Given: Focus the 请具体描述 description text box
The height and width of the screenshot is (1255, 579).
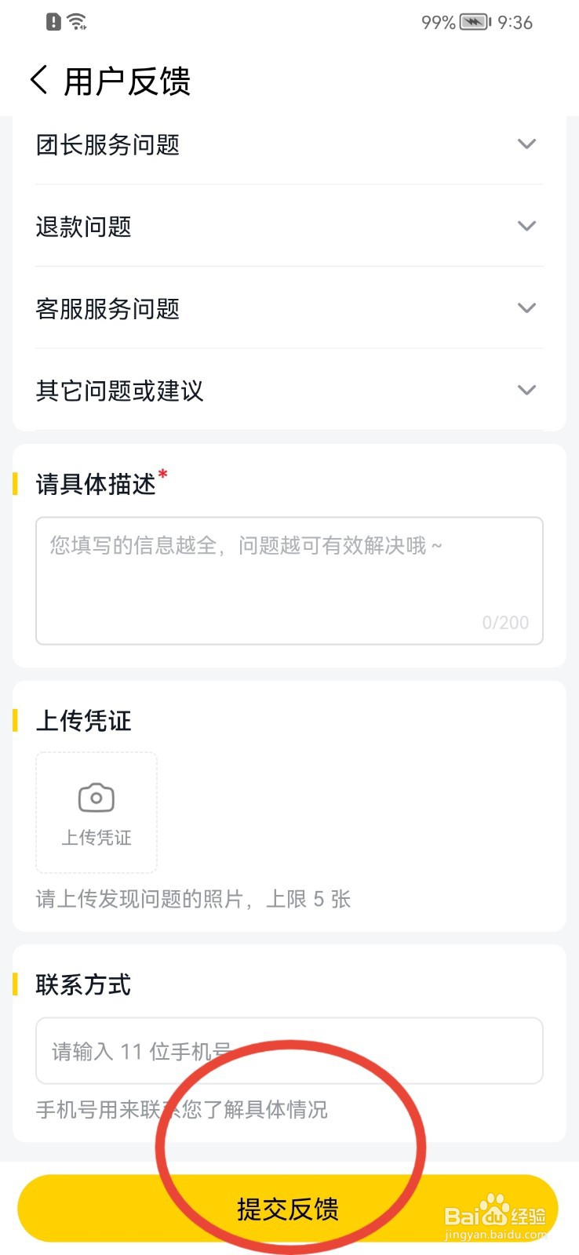Looking at the screenshot, I should [289, 580].
